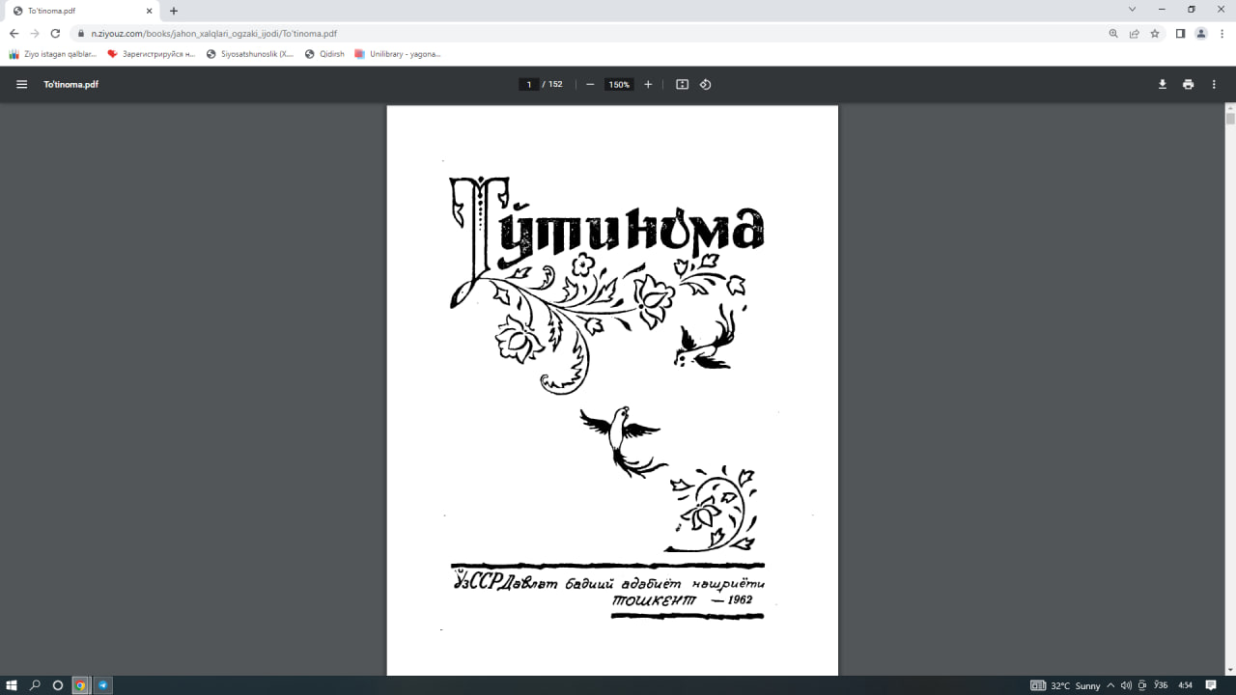Screen dimensions: 1236x695
Task: Click the vertical scrollbar thumb
Action: 1230,119
